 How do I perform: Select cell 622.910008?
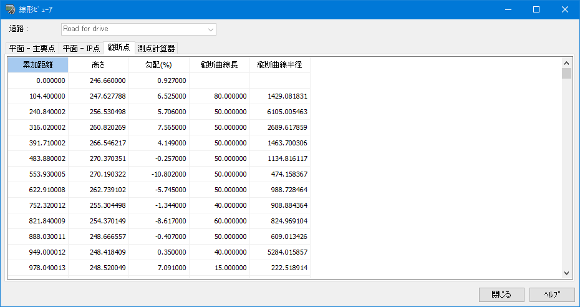pyautogui.click(x=37, y=190)
